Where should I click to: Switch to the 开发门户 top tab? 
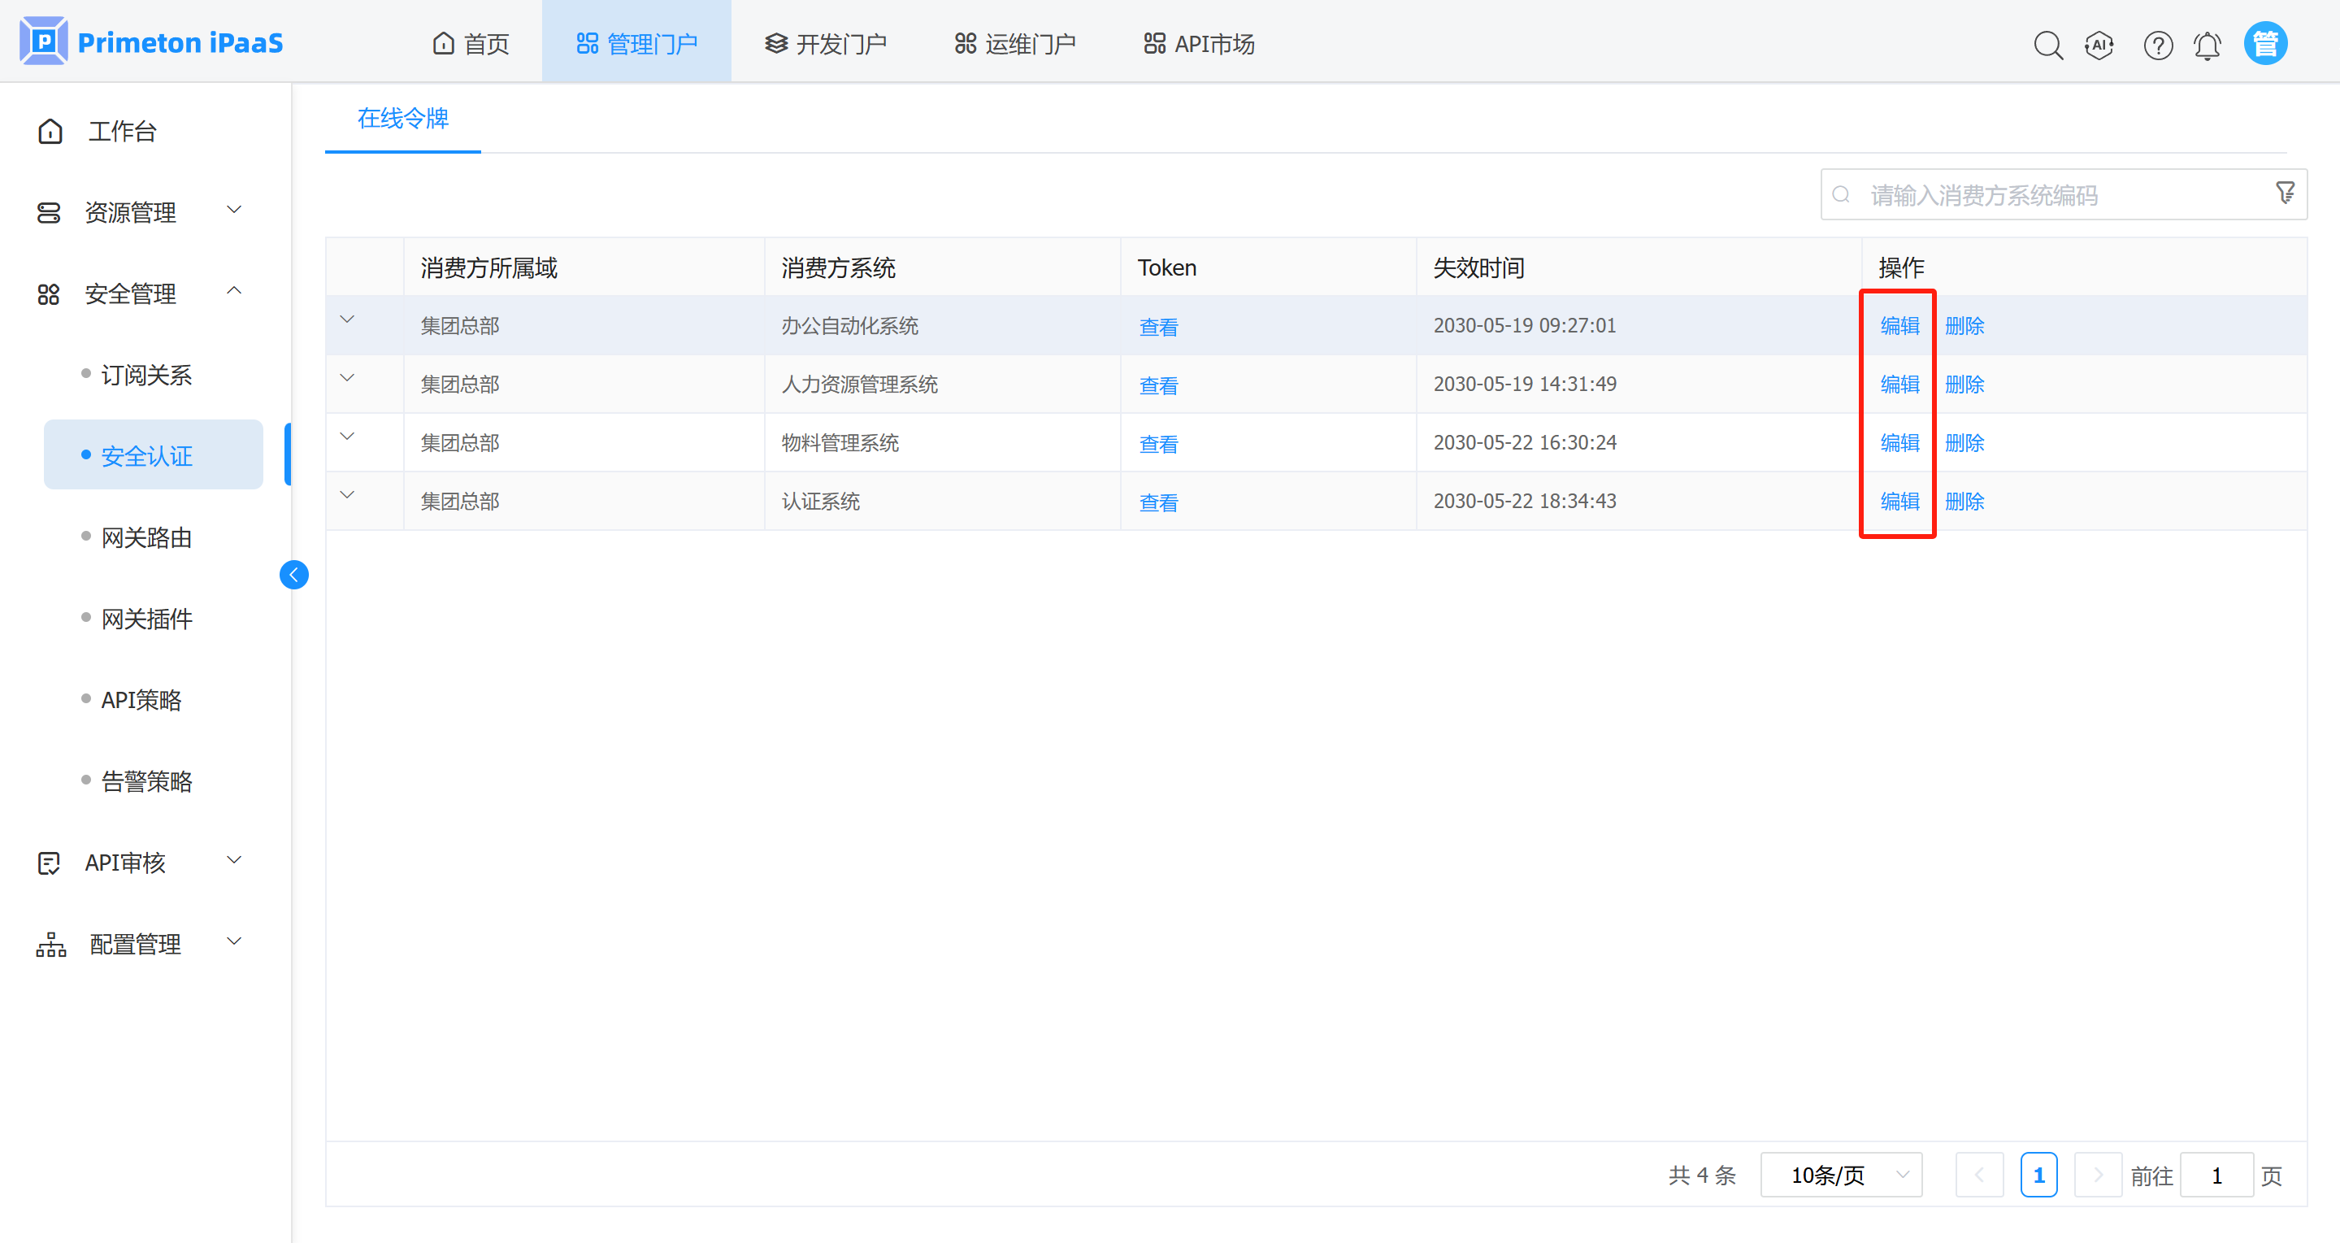826,44
